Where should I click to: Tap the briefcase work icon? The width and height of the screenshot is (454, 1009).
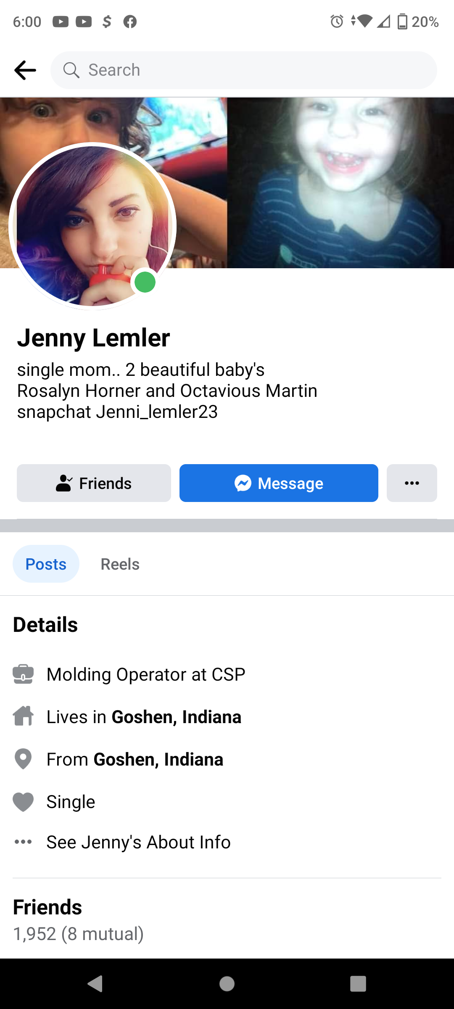coord(23,674)
